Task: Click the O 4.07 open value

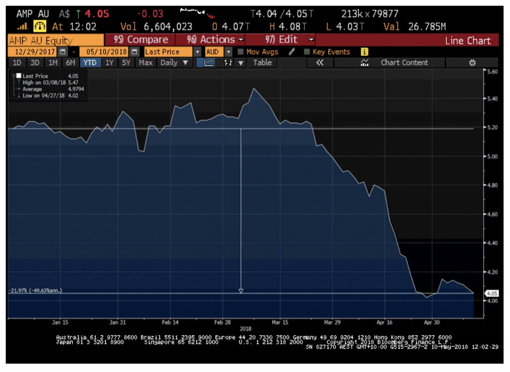Action: [231, 27]
